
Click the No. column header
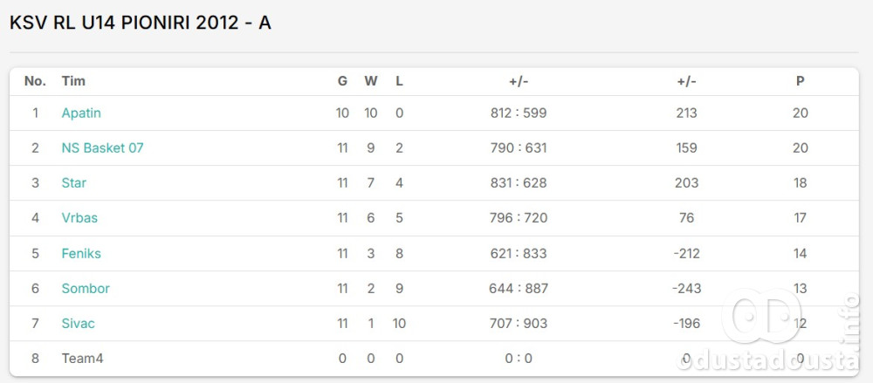pyautogui.click(x=35, y=80)
